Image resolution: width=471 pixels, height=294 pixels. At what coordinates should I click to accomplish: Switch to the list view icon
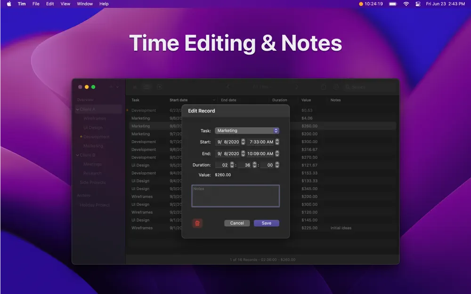click(147, 87)
